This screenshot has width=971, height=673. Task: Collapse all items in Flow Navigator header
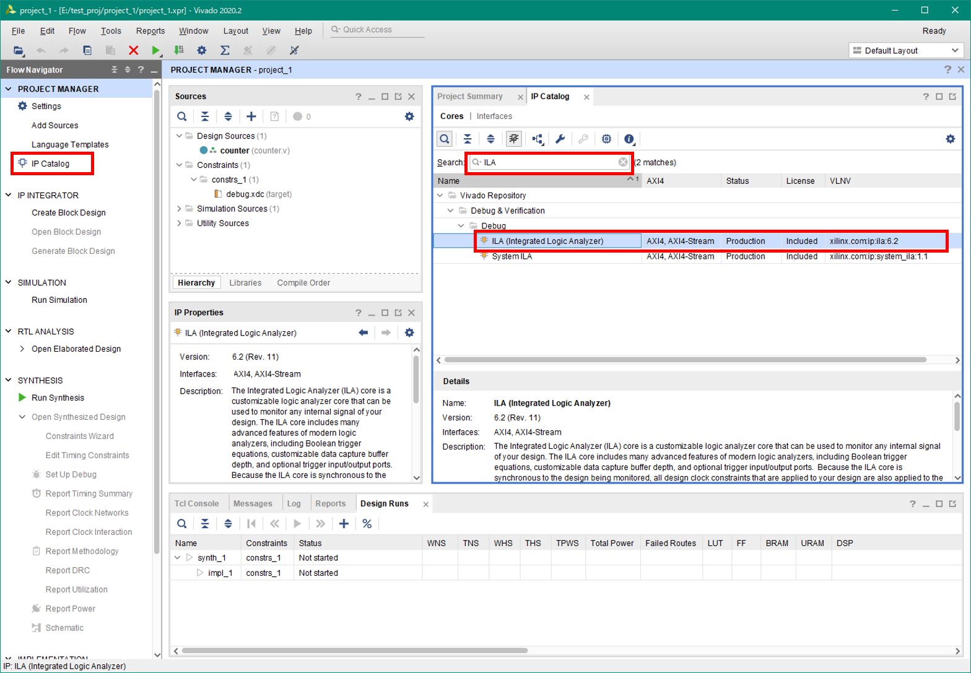(x=115, y=70)
